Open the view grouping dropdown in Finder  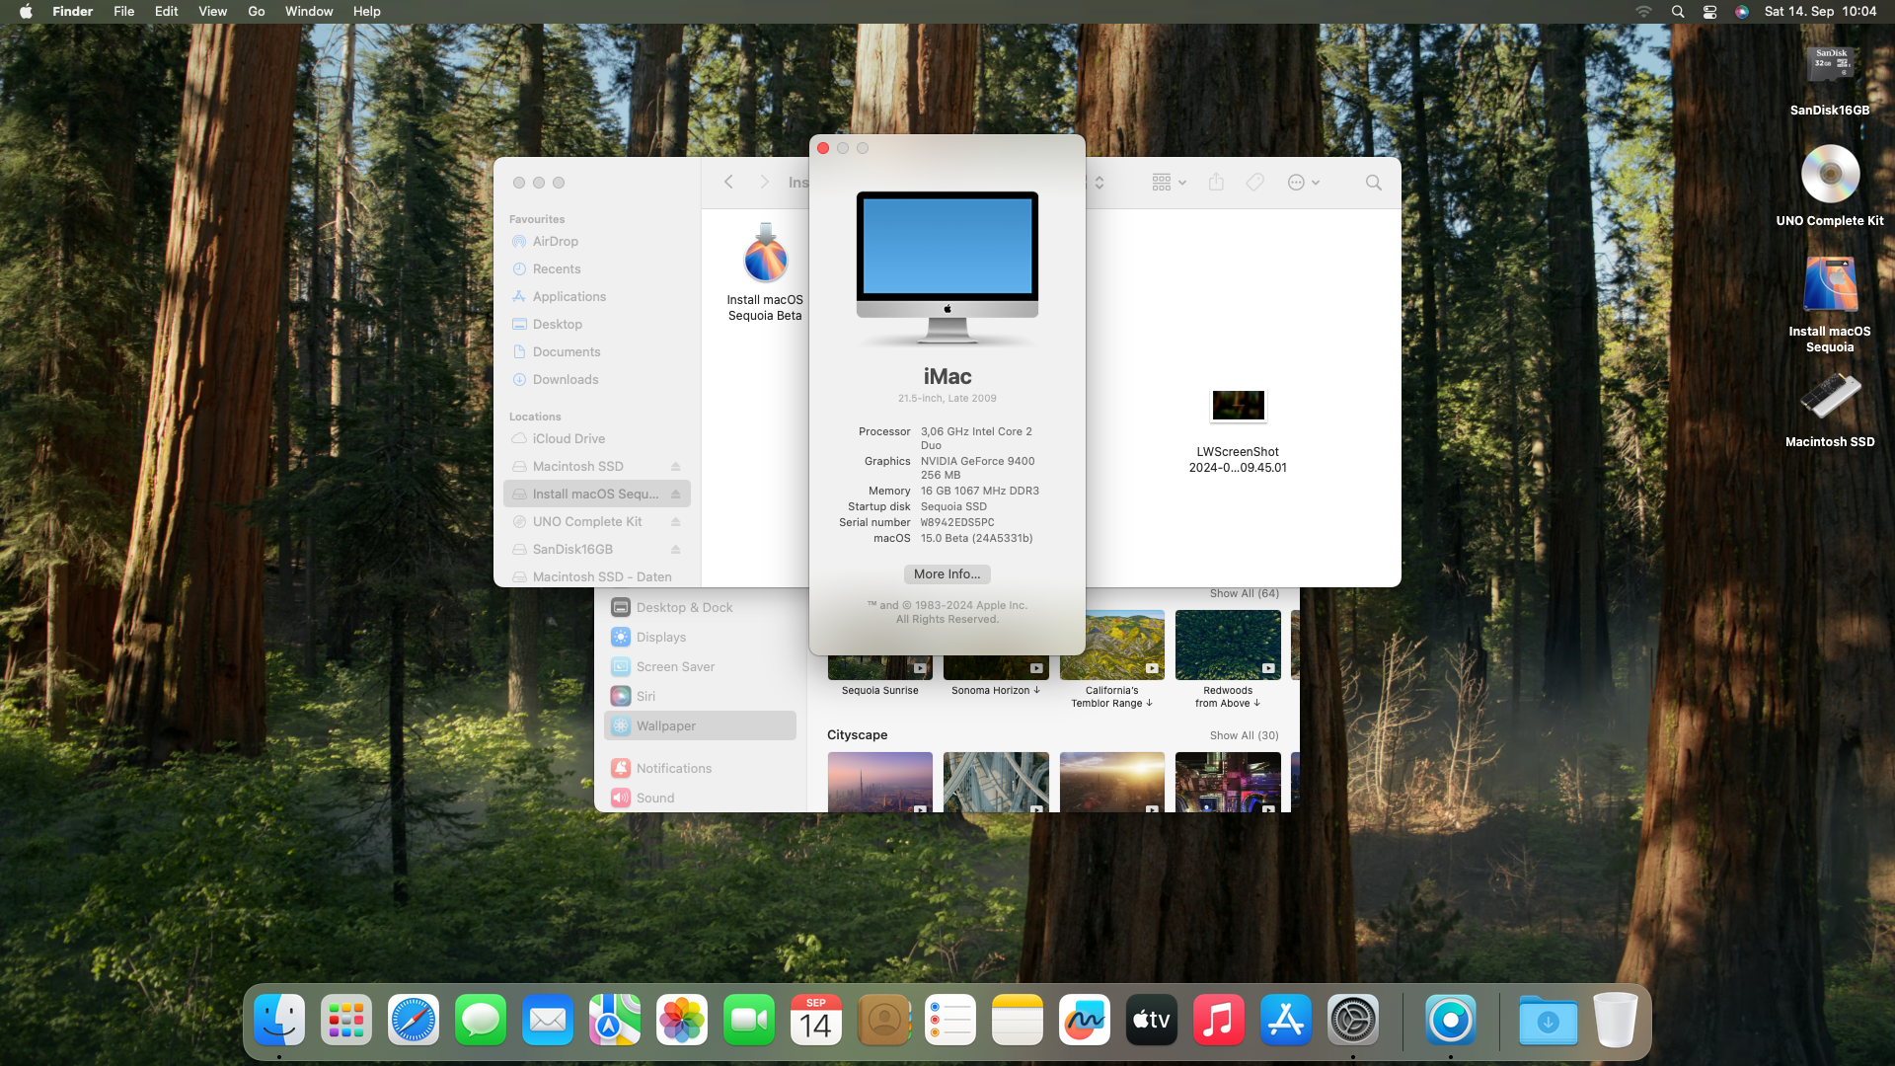click(x=1169, y=183)
